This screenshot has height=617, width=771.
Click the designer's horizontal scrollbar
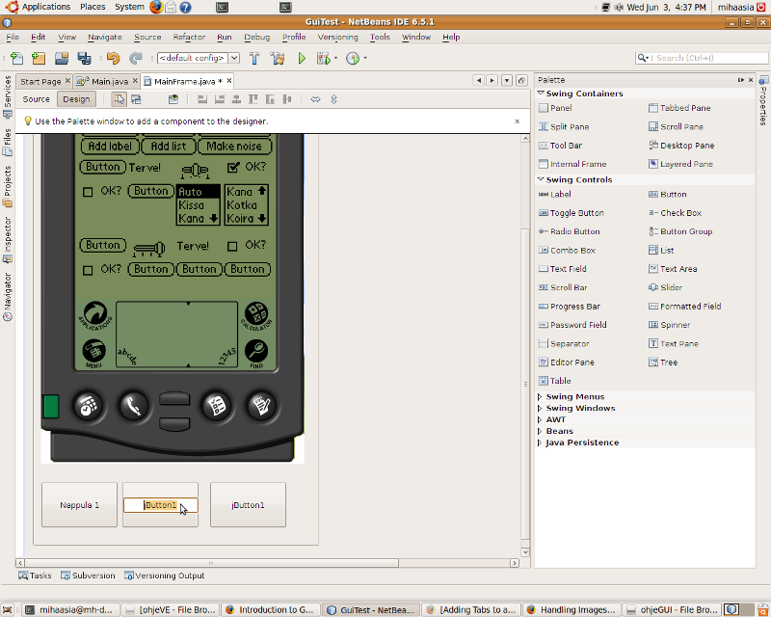(x=211, y=563)
